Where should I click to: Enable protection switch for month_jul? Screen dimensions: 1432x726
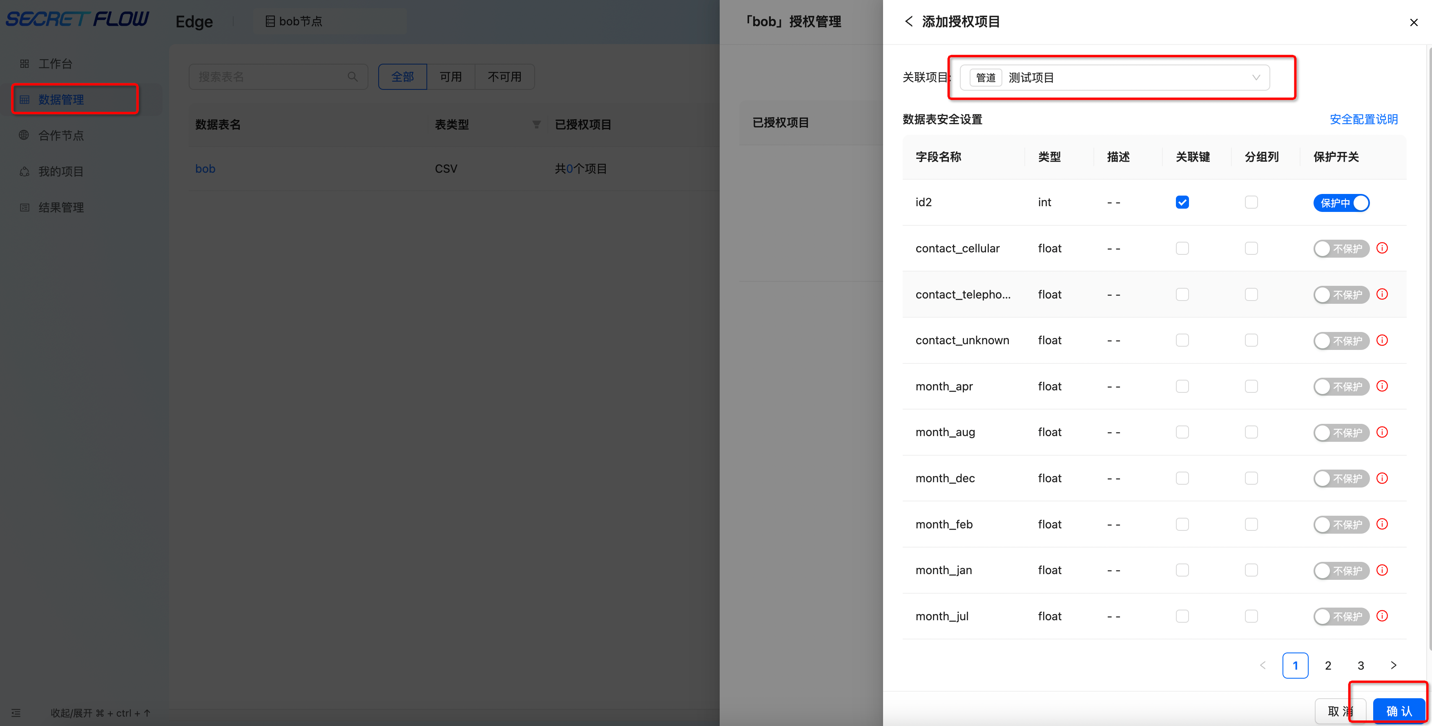[x=1341, y=617]
